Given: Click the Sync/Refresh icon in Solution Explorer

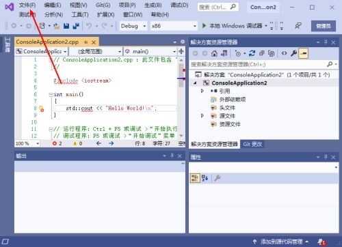Looking at the screenshot, I should (252, 53).
